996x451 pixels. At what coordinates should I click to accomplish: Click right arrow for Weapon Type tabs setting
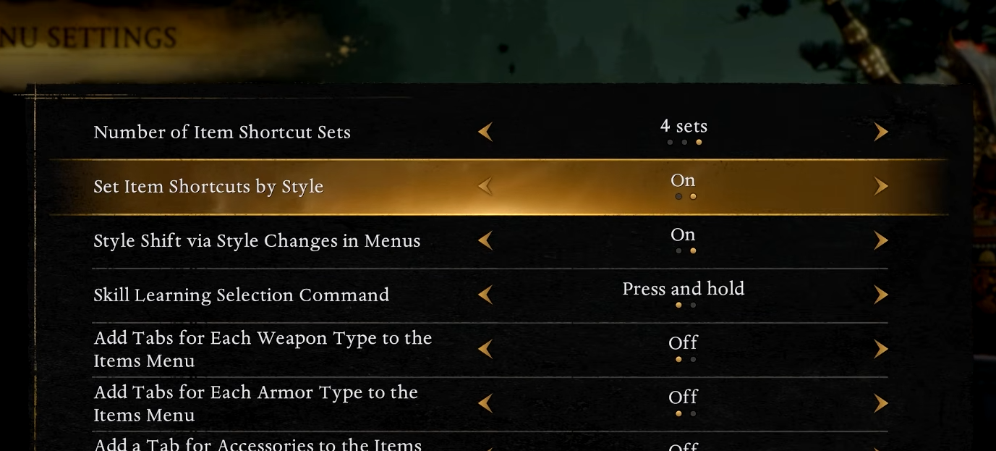[x=880, y=349]
